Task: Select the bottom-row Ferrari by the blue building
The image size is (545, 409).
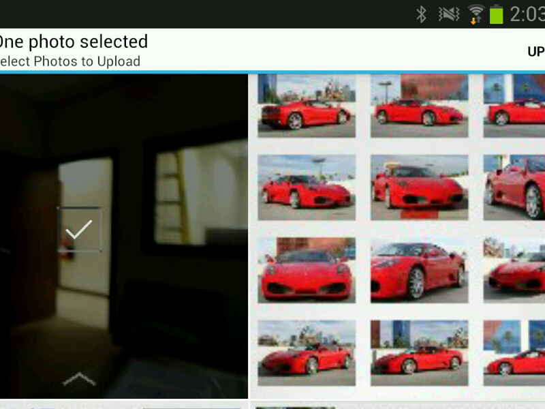Action: 419,352
